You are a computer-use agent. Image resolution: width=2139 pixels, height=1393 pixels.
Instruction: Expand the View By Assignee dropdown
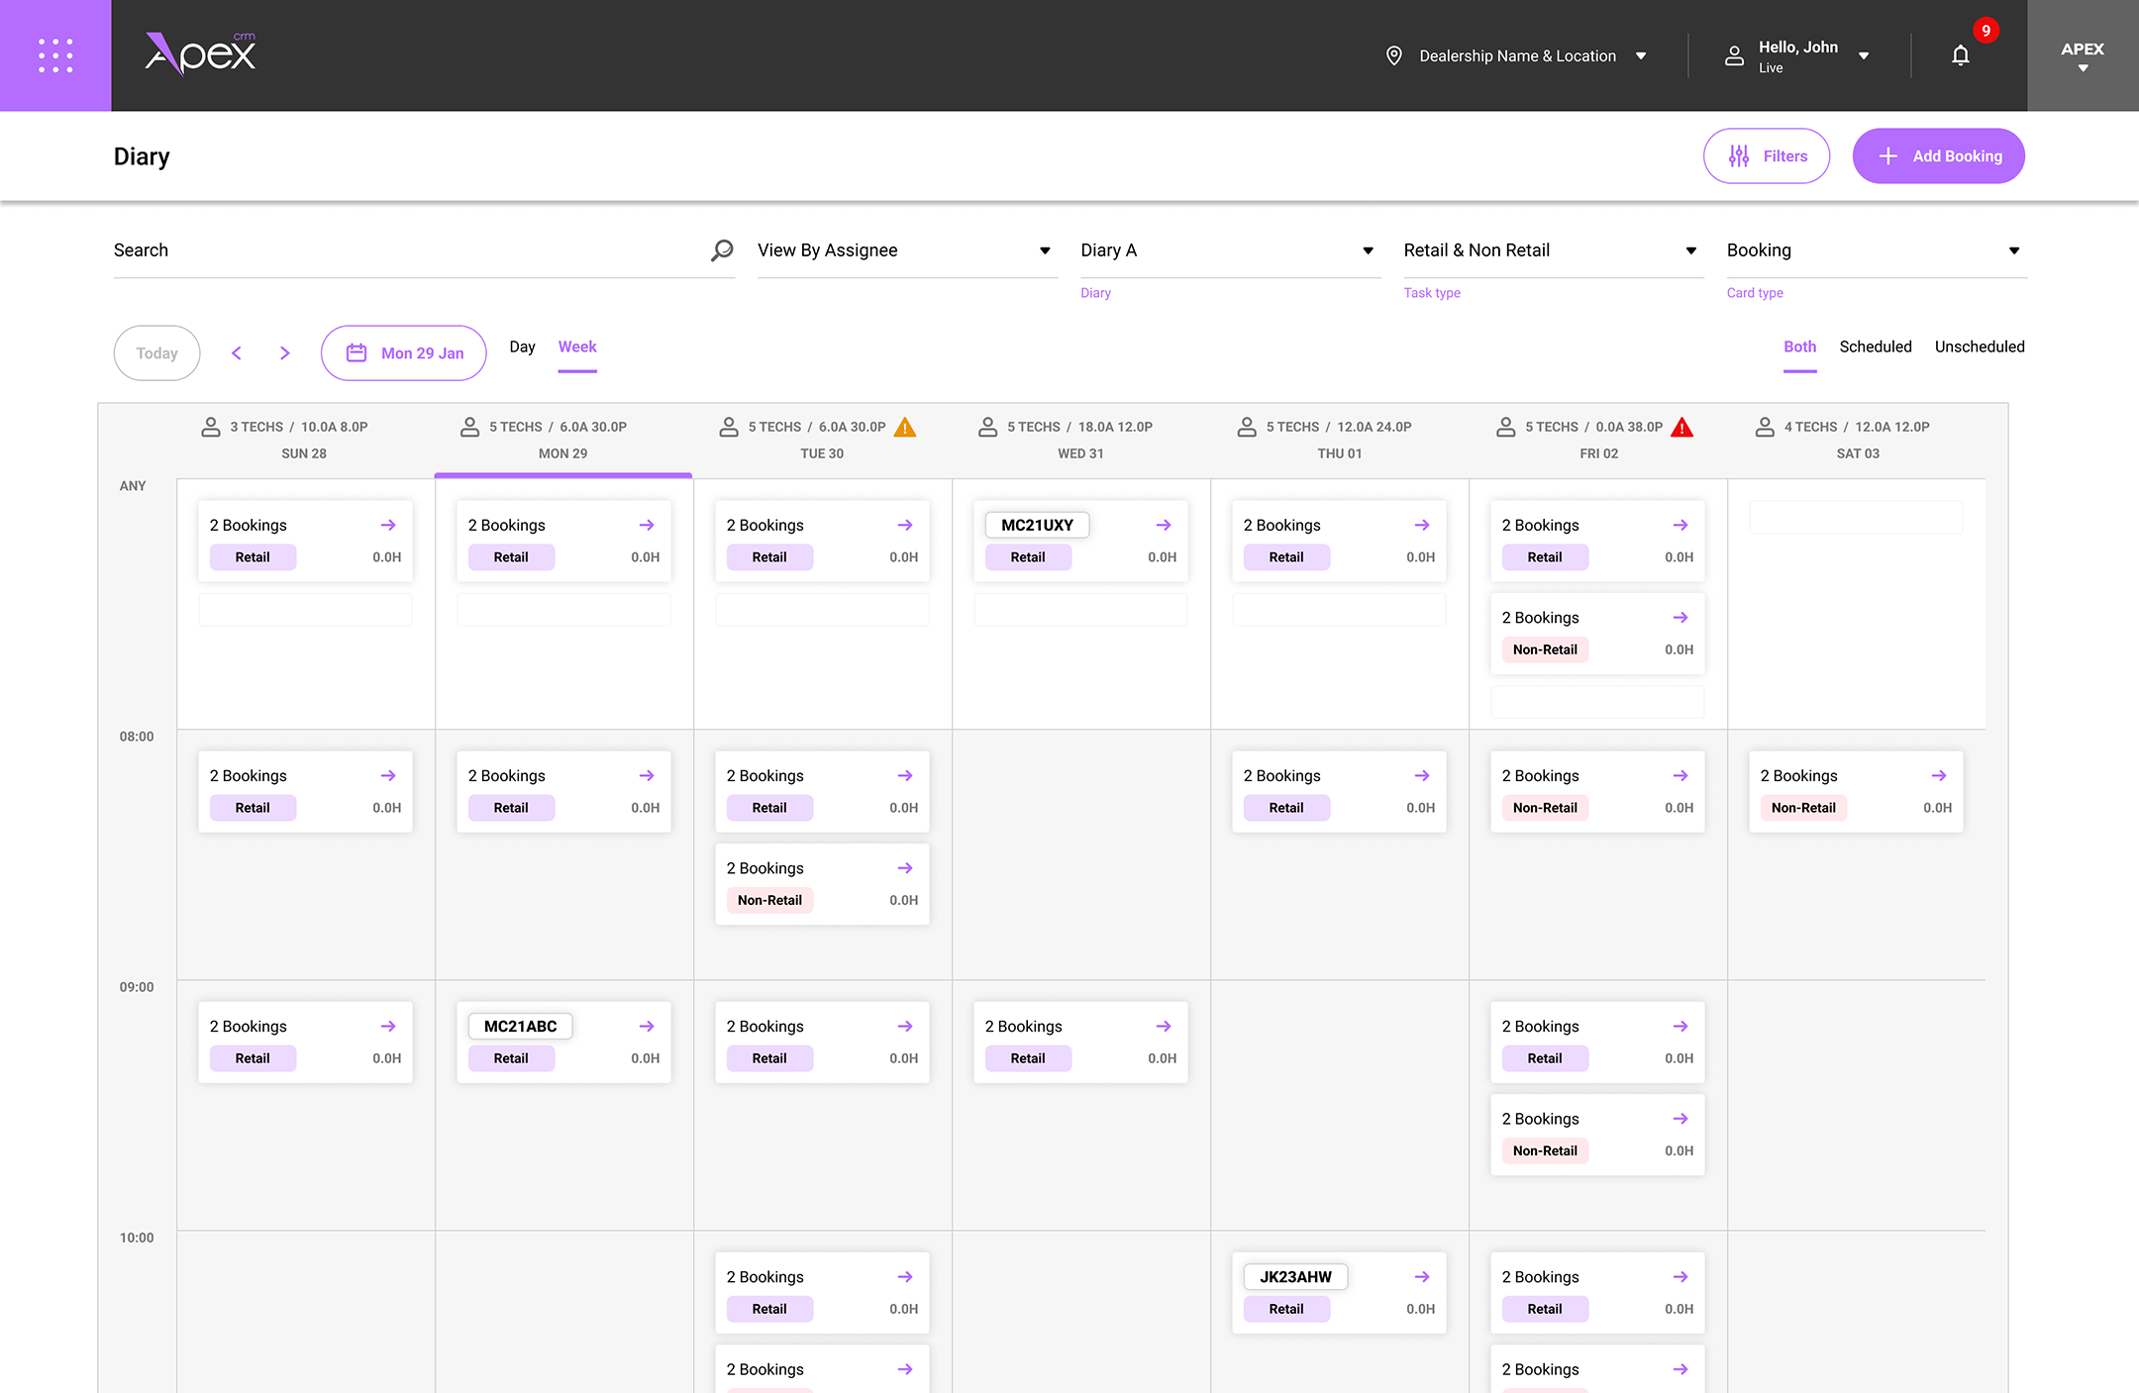pyautogui.click(x=906, y=250)
